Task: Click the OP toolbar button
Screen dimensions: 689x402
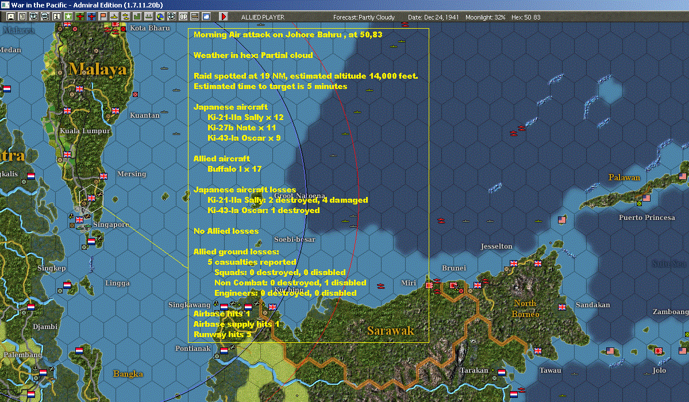Action: 183,17
